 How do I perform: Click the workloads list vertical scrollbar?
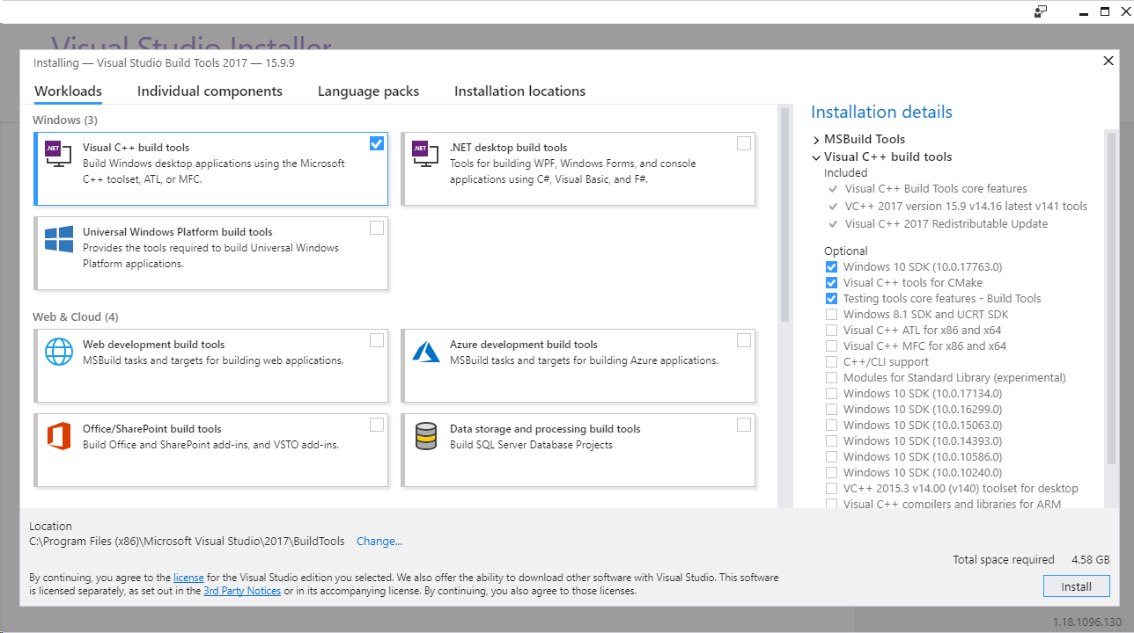(784, 215)
